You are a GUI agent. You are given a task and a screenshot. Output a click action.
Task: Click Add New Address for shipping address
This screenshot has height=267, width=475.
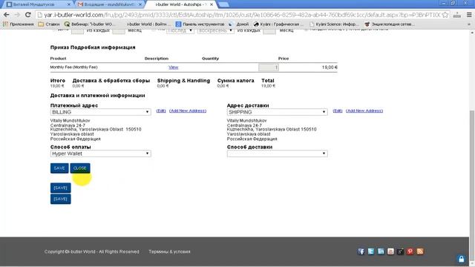point(364,111)
